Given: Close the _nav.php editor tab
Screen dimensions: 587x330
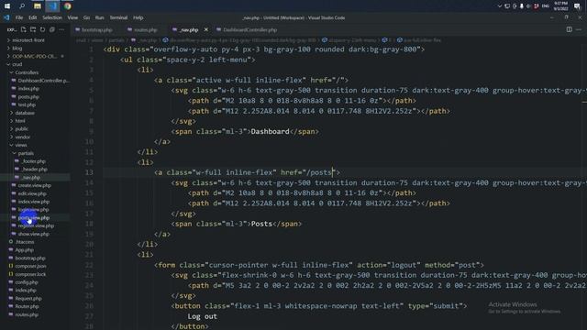Looking at the screenshot, I should pos(205,29).
